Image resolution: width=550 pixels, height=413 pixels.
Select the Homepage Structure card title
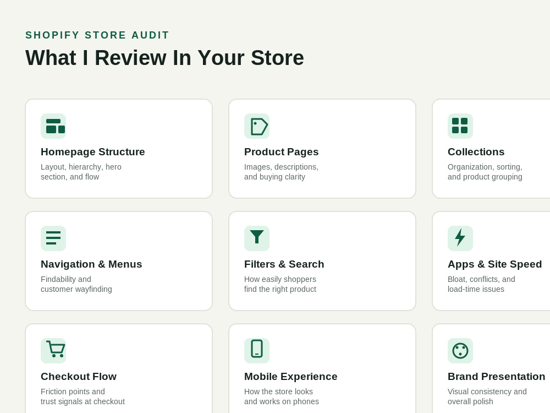click(x=92, y=152)
